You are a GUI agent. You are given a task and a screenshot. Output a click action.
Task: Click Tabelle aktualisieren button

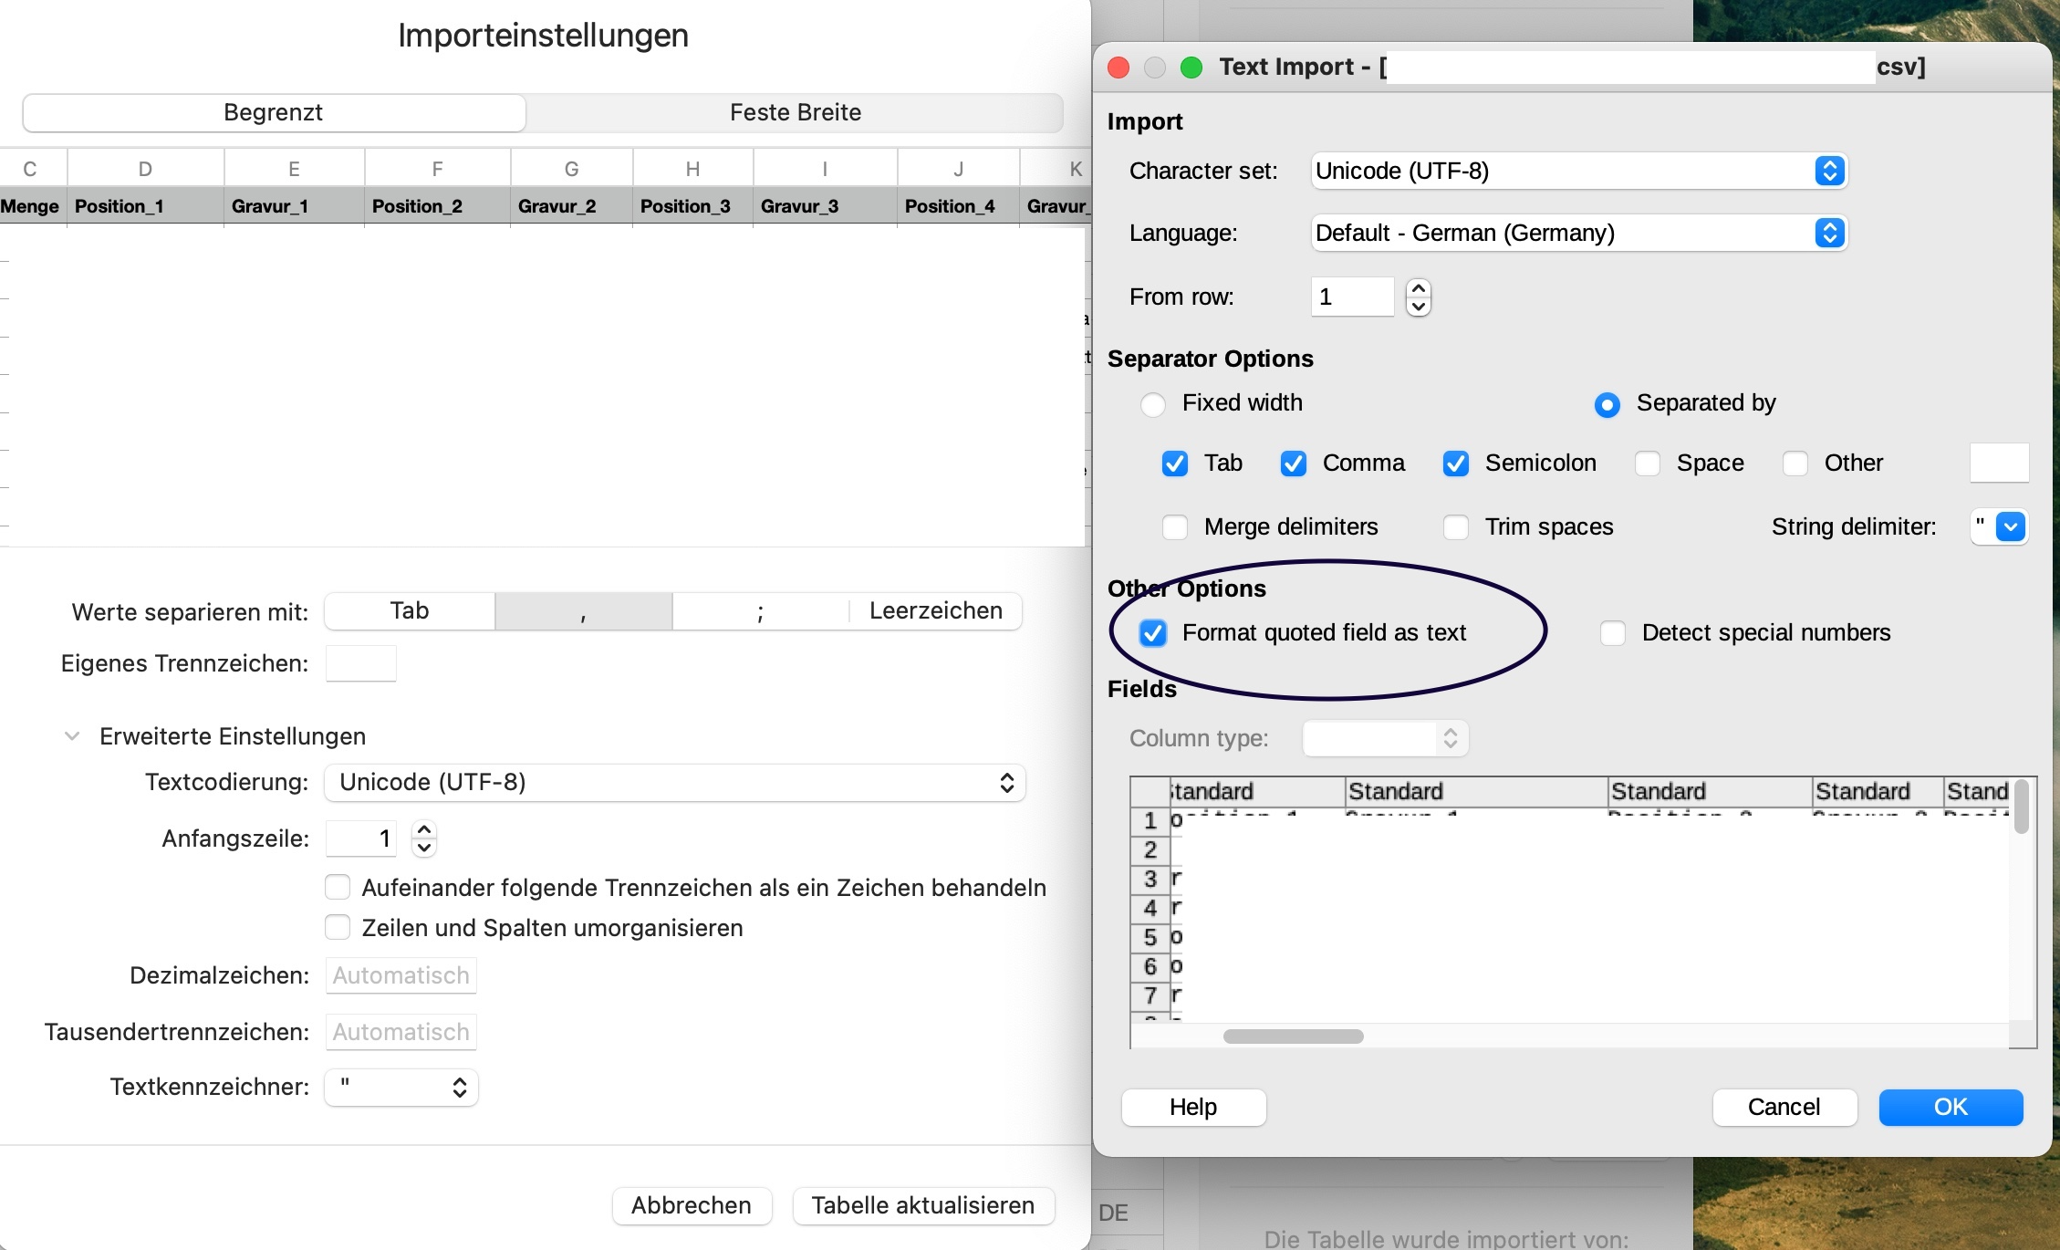922,1205
